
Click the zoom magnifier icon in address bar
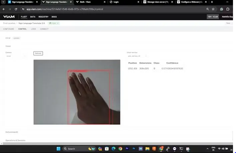[208, 9]
